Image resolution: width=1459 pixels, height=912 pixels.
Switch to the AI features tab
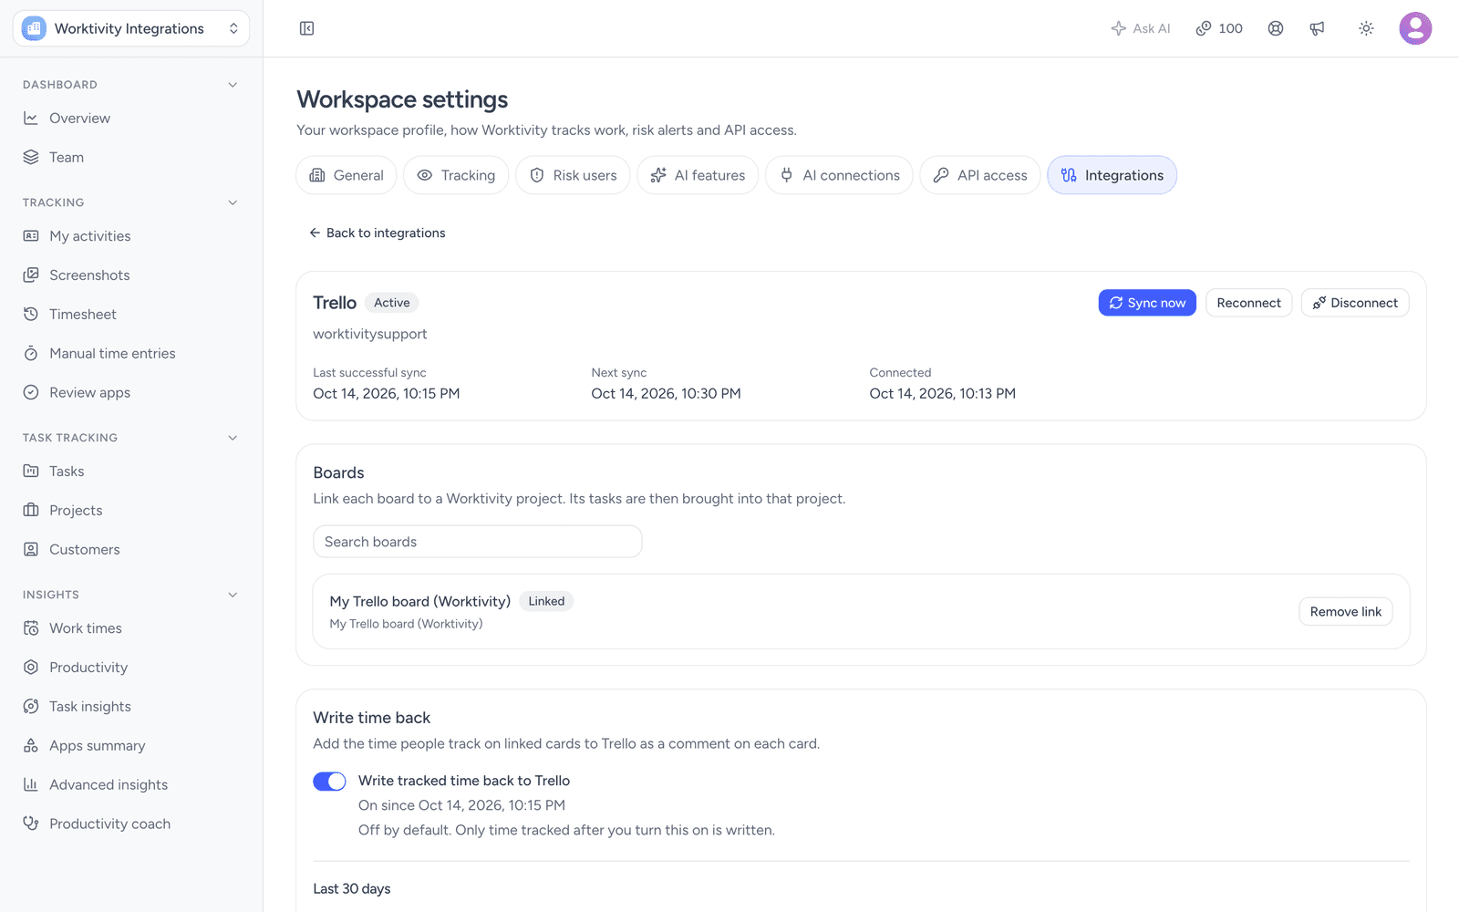coord(698,175)
